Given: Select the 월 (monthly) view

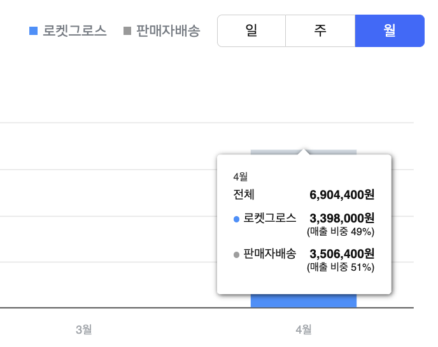Looking at the screenshot, I should pyautogui.click(x=390, y=31).
